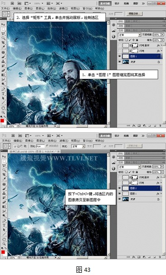
Task: Click red foreground color swatch in lower toolbox
Action: tap(3, 252)
